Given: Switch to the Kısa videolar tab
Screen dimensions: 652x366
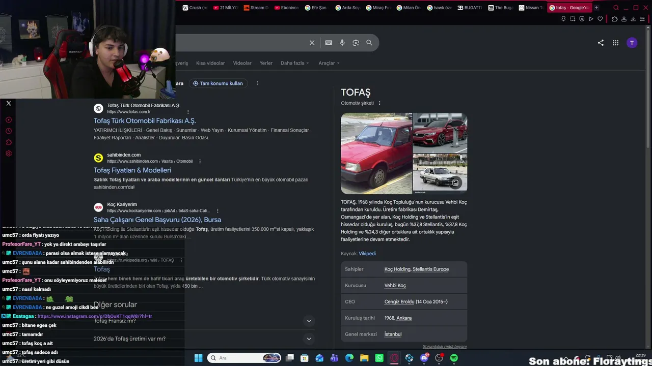Looking at the screenshot, I should 210,63.
